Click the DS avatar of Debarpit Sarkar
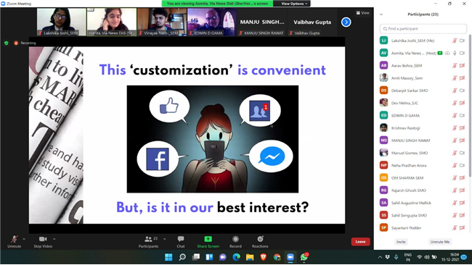Screen dimensions: 472x265 pyautogui.click(x=383, y=91)
